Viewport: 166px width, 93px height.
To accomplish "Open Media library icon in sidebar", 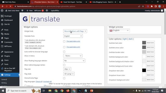I will 2,34.
